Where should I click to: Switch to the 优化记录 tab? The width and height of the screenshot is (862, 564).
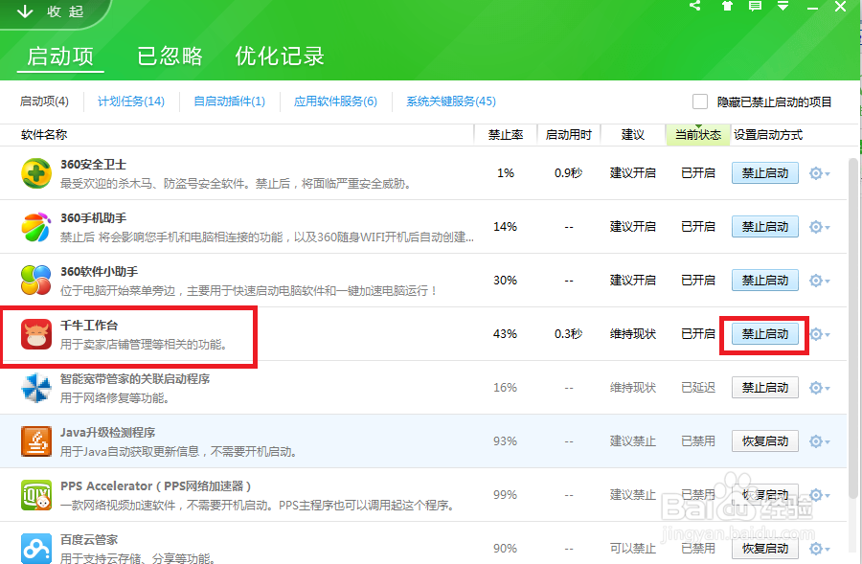(x=280, y=56)
